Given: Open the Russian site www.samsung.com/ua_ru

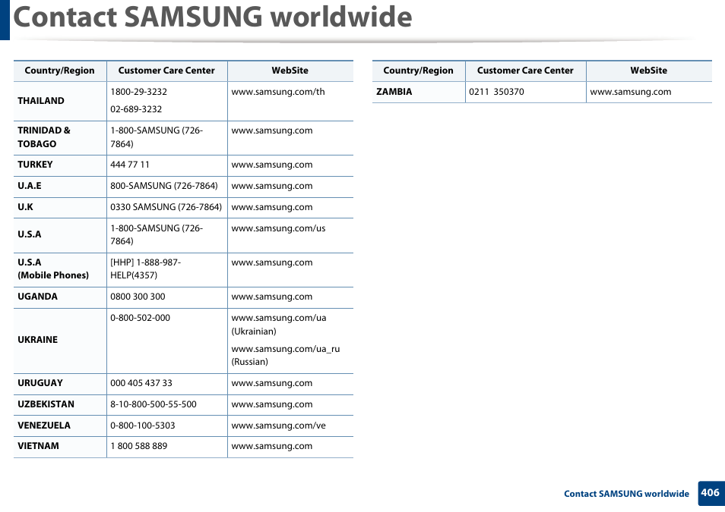Looking at the screenshot, I should click(285, 349).
